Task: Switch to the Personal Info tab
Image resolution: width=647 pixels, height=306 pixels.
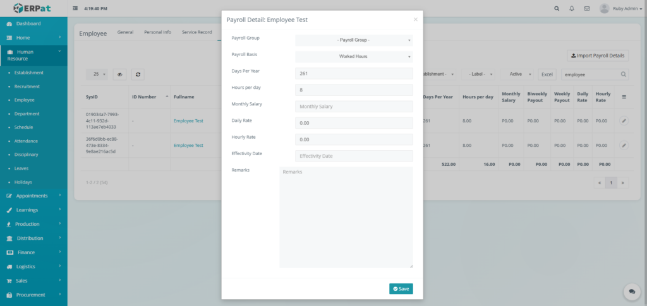Action: click(157, 32)
